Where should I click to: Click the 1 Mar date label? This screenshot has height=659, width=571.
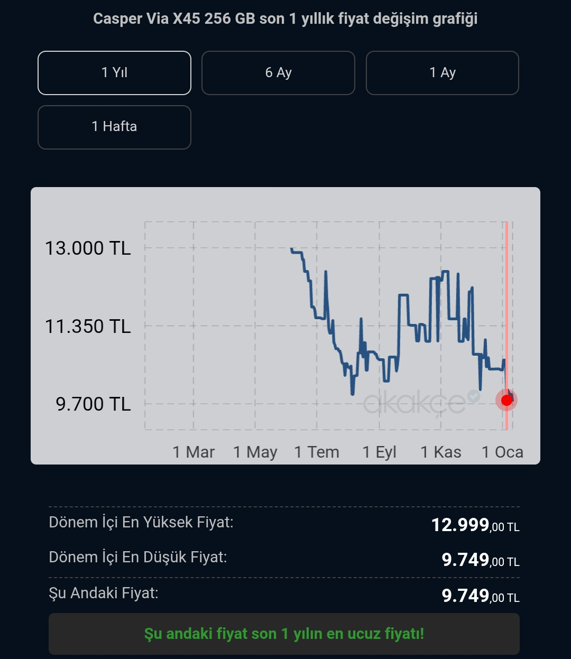click(x=194, y=452)
